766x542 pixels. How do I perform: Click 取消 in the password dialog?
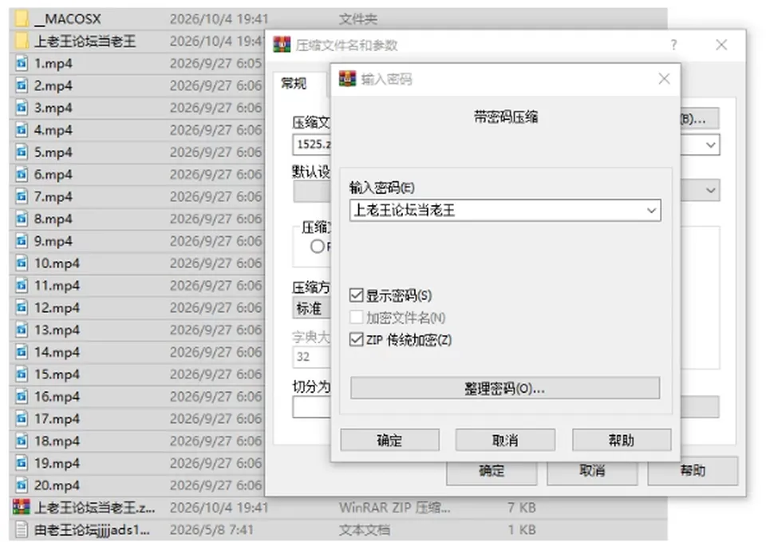[506, 440]
